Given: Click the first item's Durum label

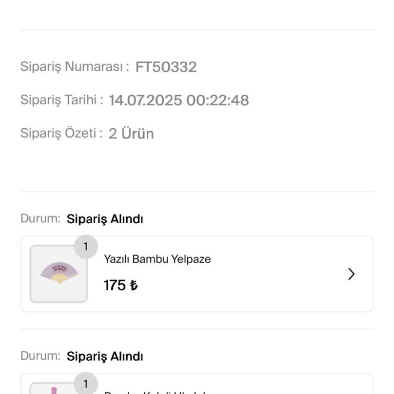Looking at the screenshot, I should [x=41, y=219].
